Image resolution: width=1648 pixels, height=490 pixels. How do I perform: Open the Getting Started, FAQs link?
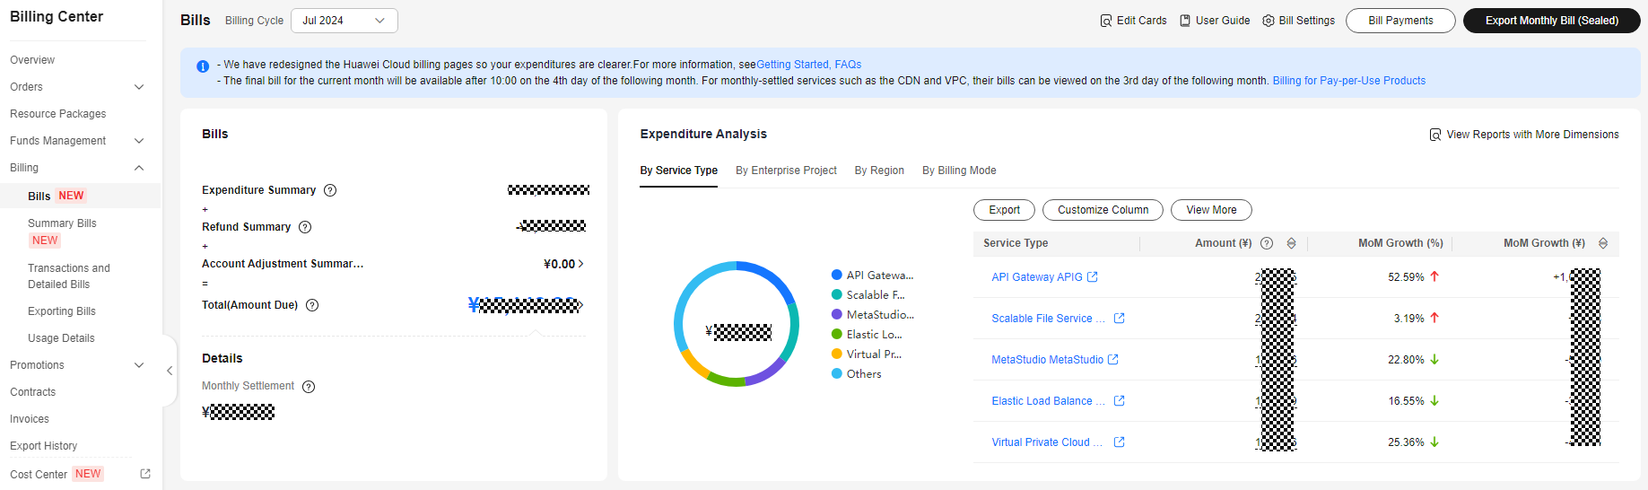pyautogui.click(x=808, y=65)
